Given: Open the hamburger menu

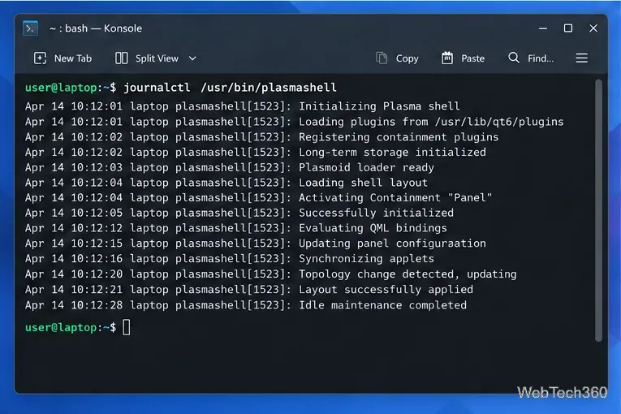Looking at the screenshot, I should tap(581, 58).
